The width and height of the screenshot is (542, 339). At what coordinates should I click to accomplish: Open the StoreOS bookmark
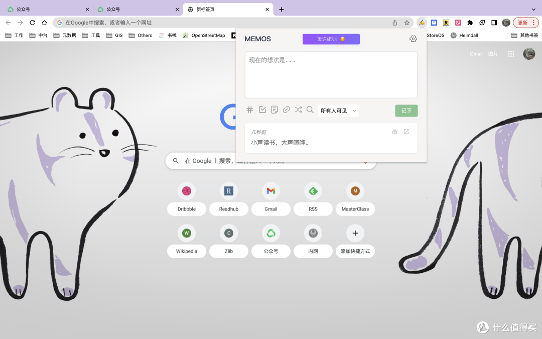436,35
